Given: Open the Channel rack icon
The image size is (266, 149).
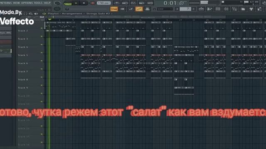Looking at the screenshot, I should [218, 9].
